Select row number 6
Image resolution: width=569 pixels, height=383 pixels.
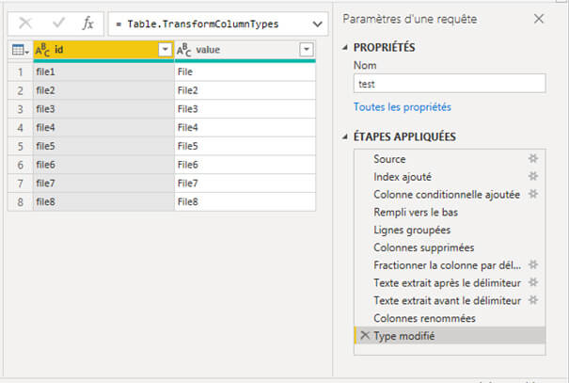(x=21, y=165)
